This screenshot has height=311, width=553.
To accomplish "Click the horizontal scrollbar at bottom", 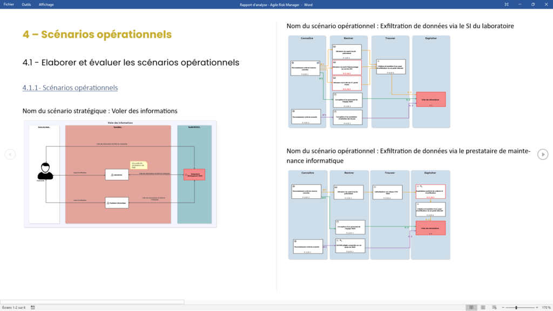I will 92,302.
